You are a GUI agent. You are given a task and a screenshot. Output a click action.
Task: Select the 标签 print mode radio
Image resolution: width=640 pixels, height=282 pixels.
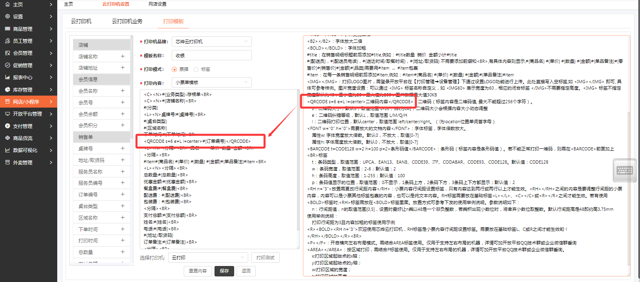coord(196,70)
